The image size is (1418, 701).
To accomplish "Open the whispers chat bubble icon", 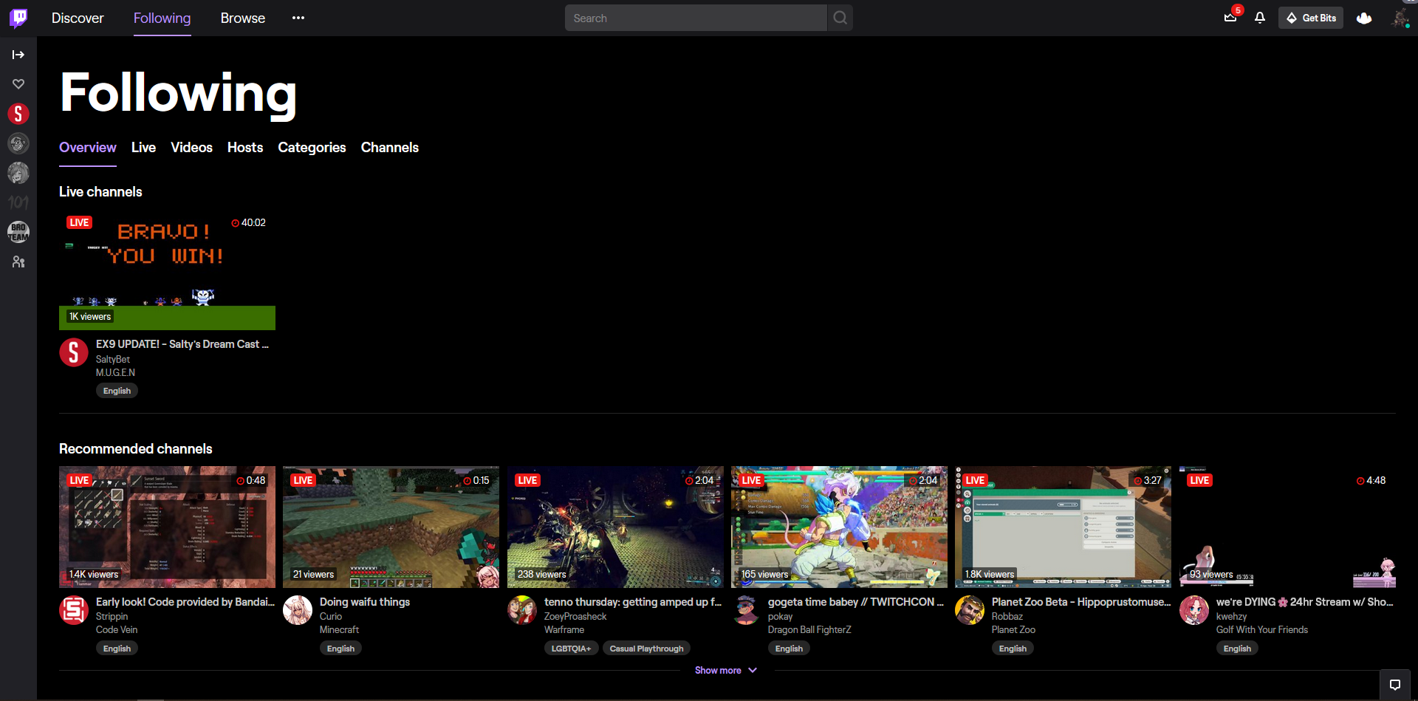I will (1395, 685).
